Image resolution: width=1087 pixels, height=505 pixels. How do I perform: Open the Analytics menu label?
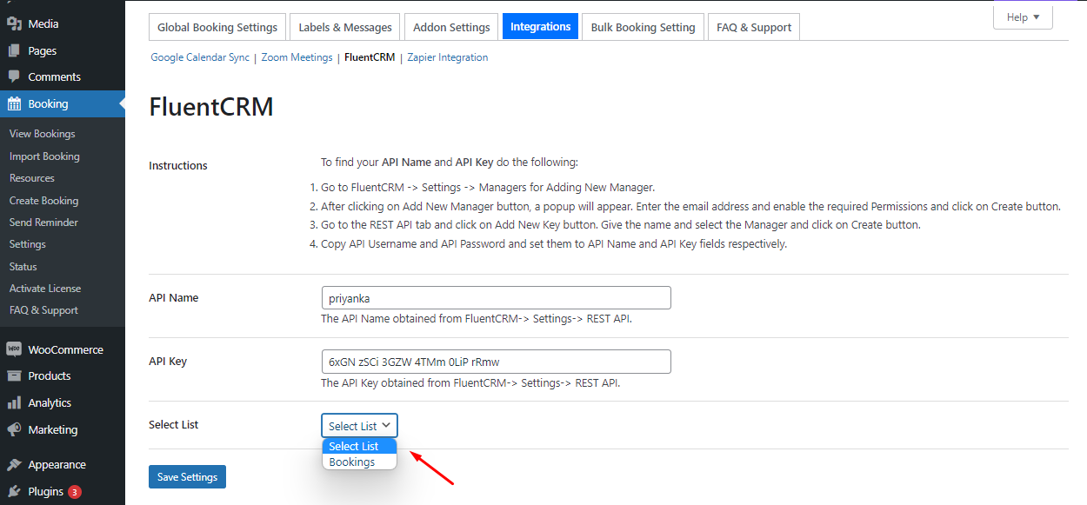[50, 403]
